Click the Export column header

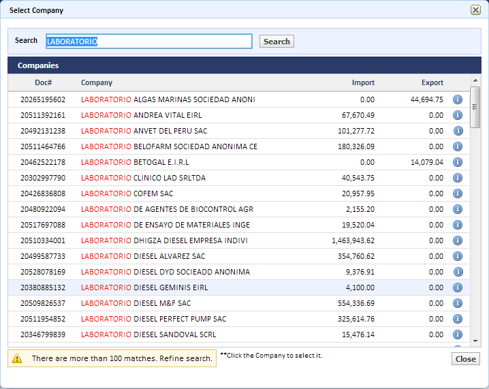pos(432,82)
